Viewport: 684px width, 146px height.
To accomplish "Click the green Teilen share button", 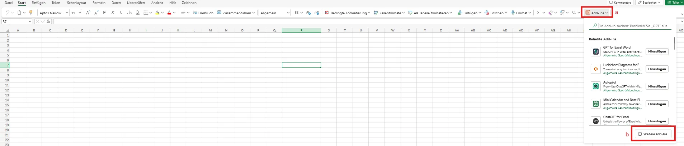I will coord(674,2).
